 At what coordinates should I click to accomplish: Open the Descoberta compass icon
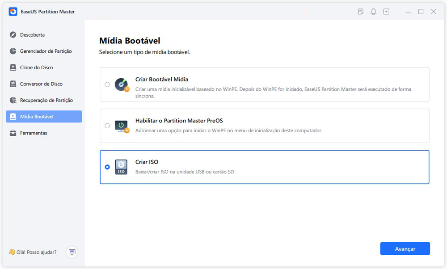pyautogui.click(x=13, y=35)
